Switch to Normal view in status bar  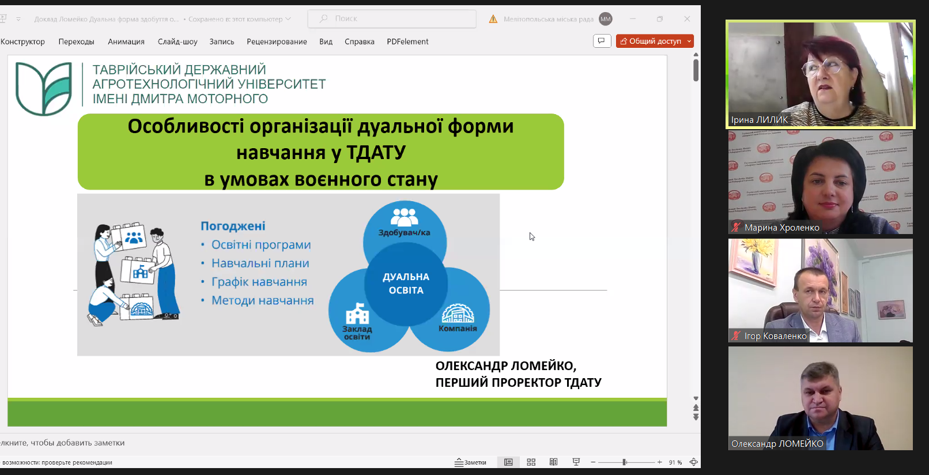tap(508, 462)
